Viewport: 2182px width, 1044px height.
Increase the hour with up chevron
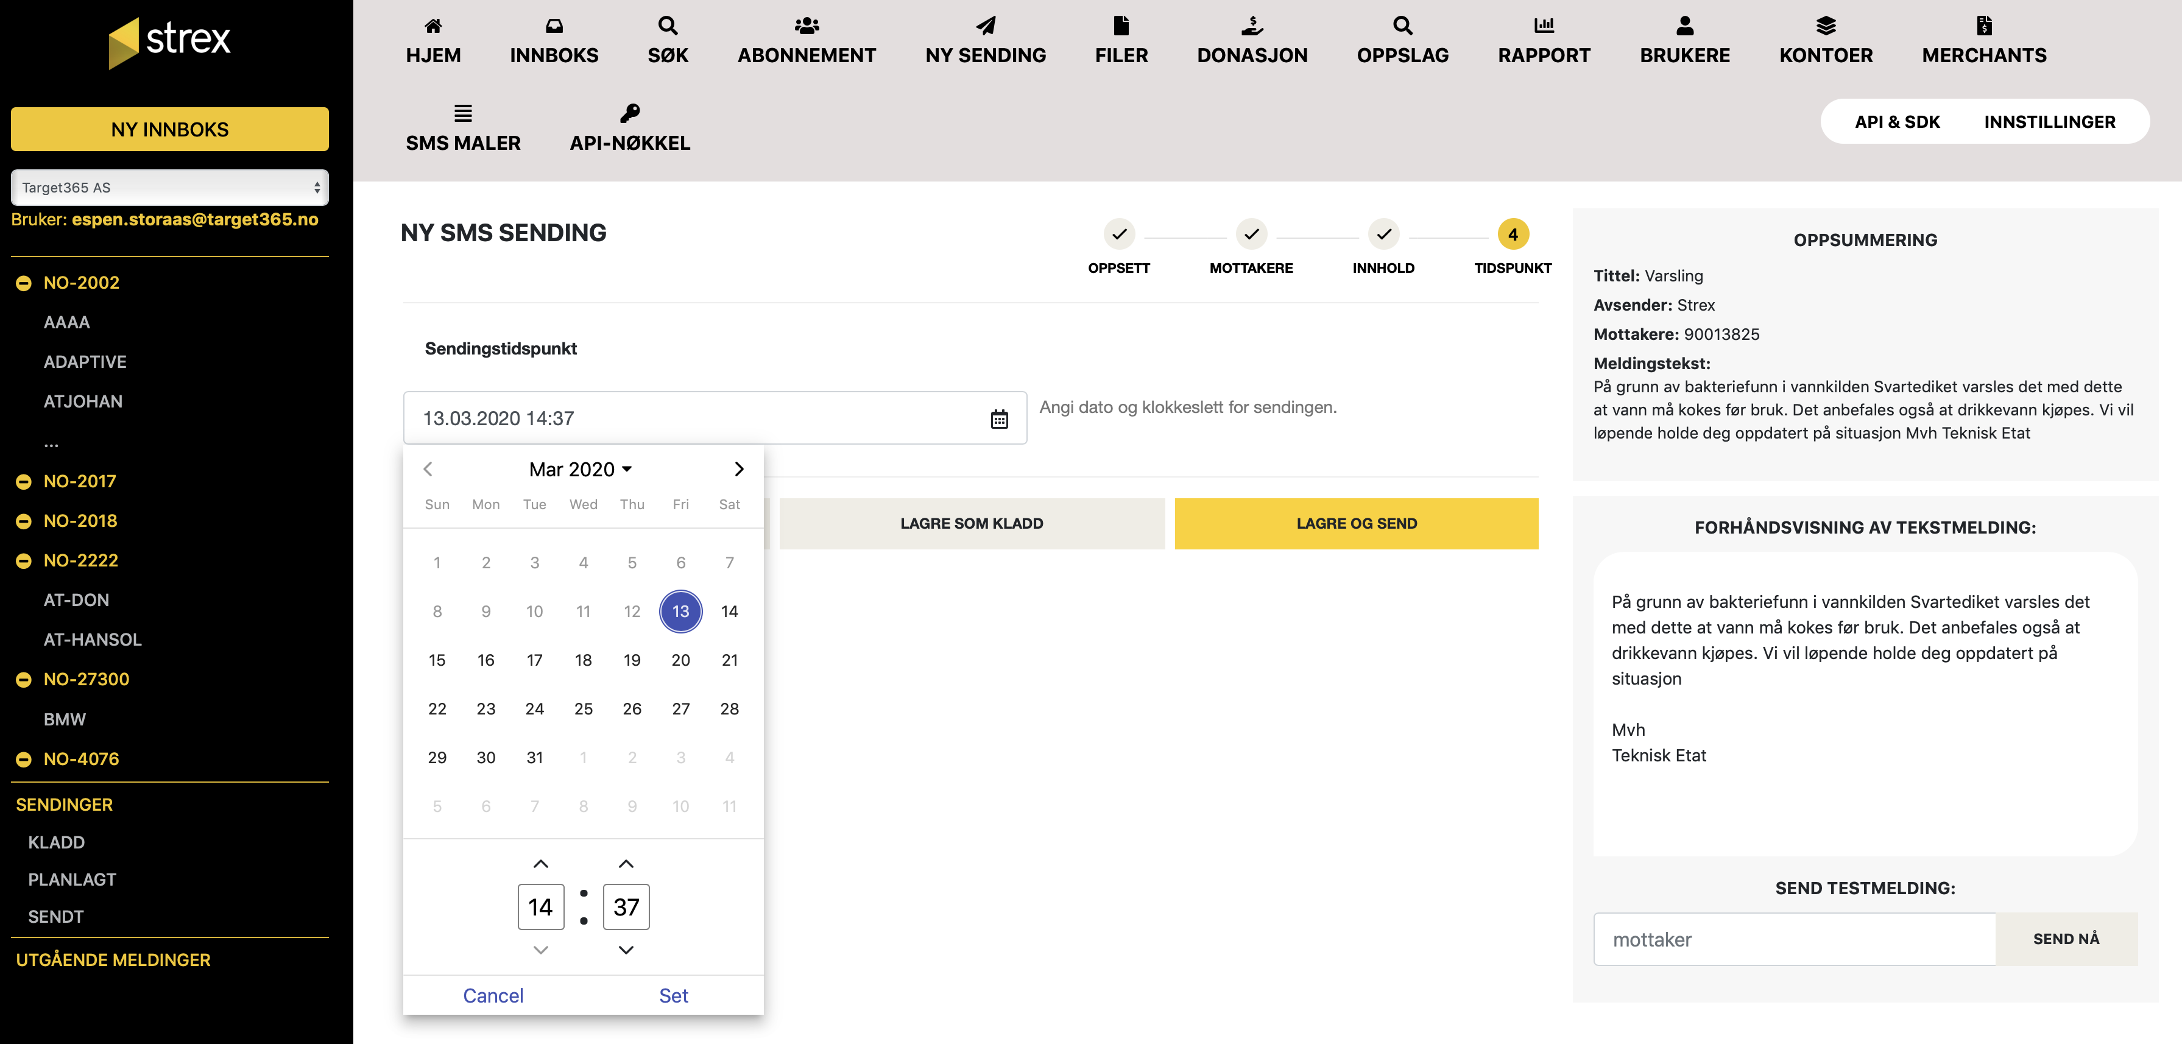(x=540, y=864)
